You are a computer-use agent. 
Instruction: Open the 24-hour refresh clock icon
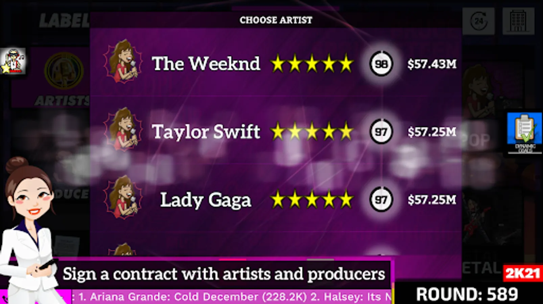coord(478,21)
